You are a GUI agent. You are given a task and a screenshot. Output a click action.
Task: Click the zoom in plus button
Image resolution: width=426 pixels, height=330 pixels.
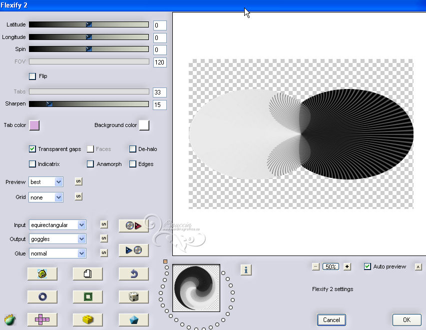point(347,266)
